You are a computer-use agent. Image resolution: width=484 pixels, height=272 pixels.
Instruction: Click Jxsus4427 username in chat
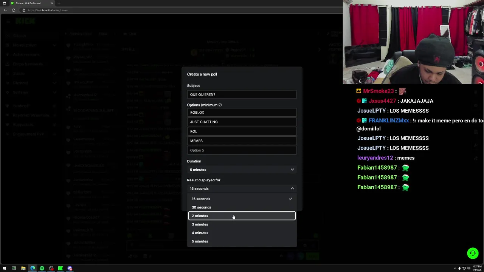pyautogui.click(x=382, y=101)
